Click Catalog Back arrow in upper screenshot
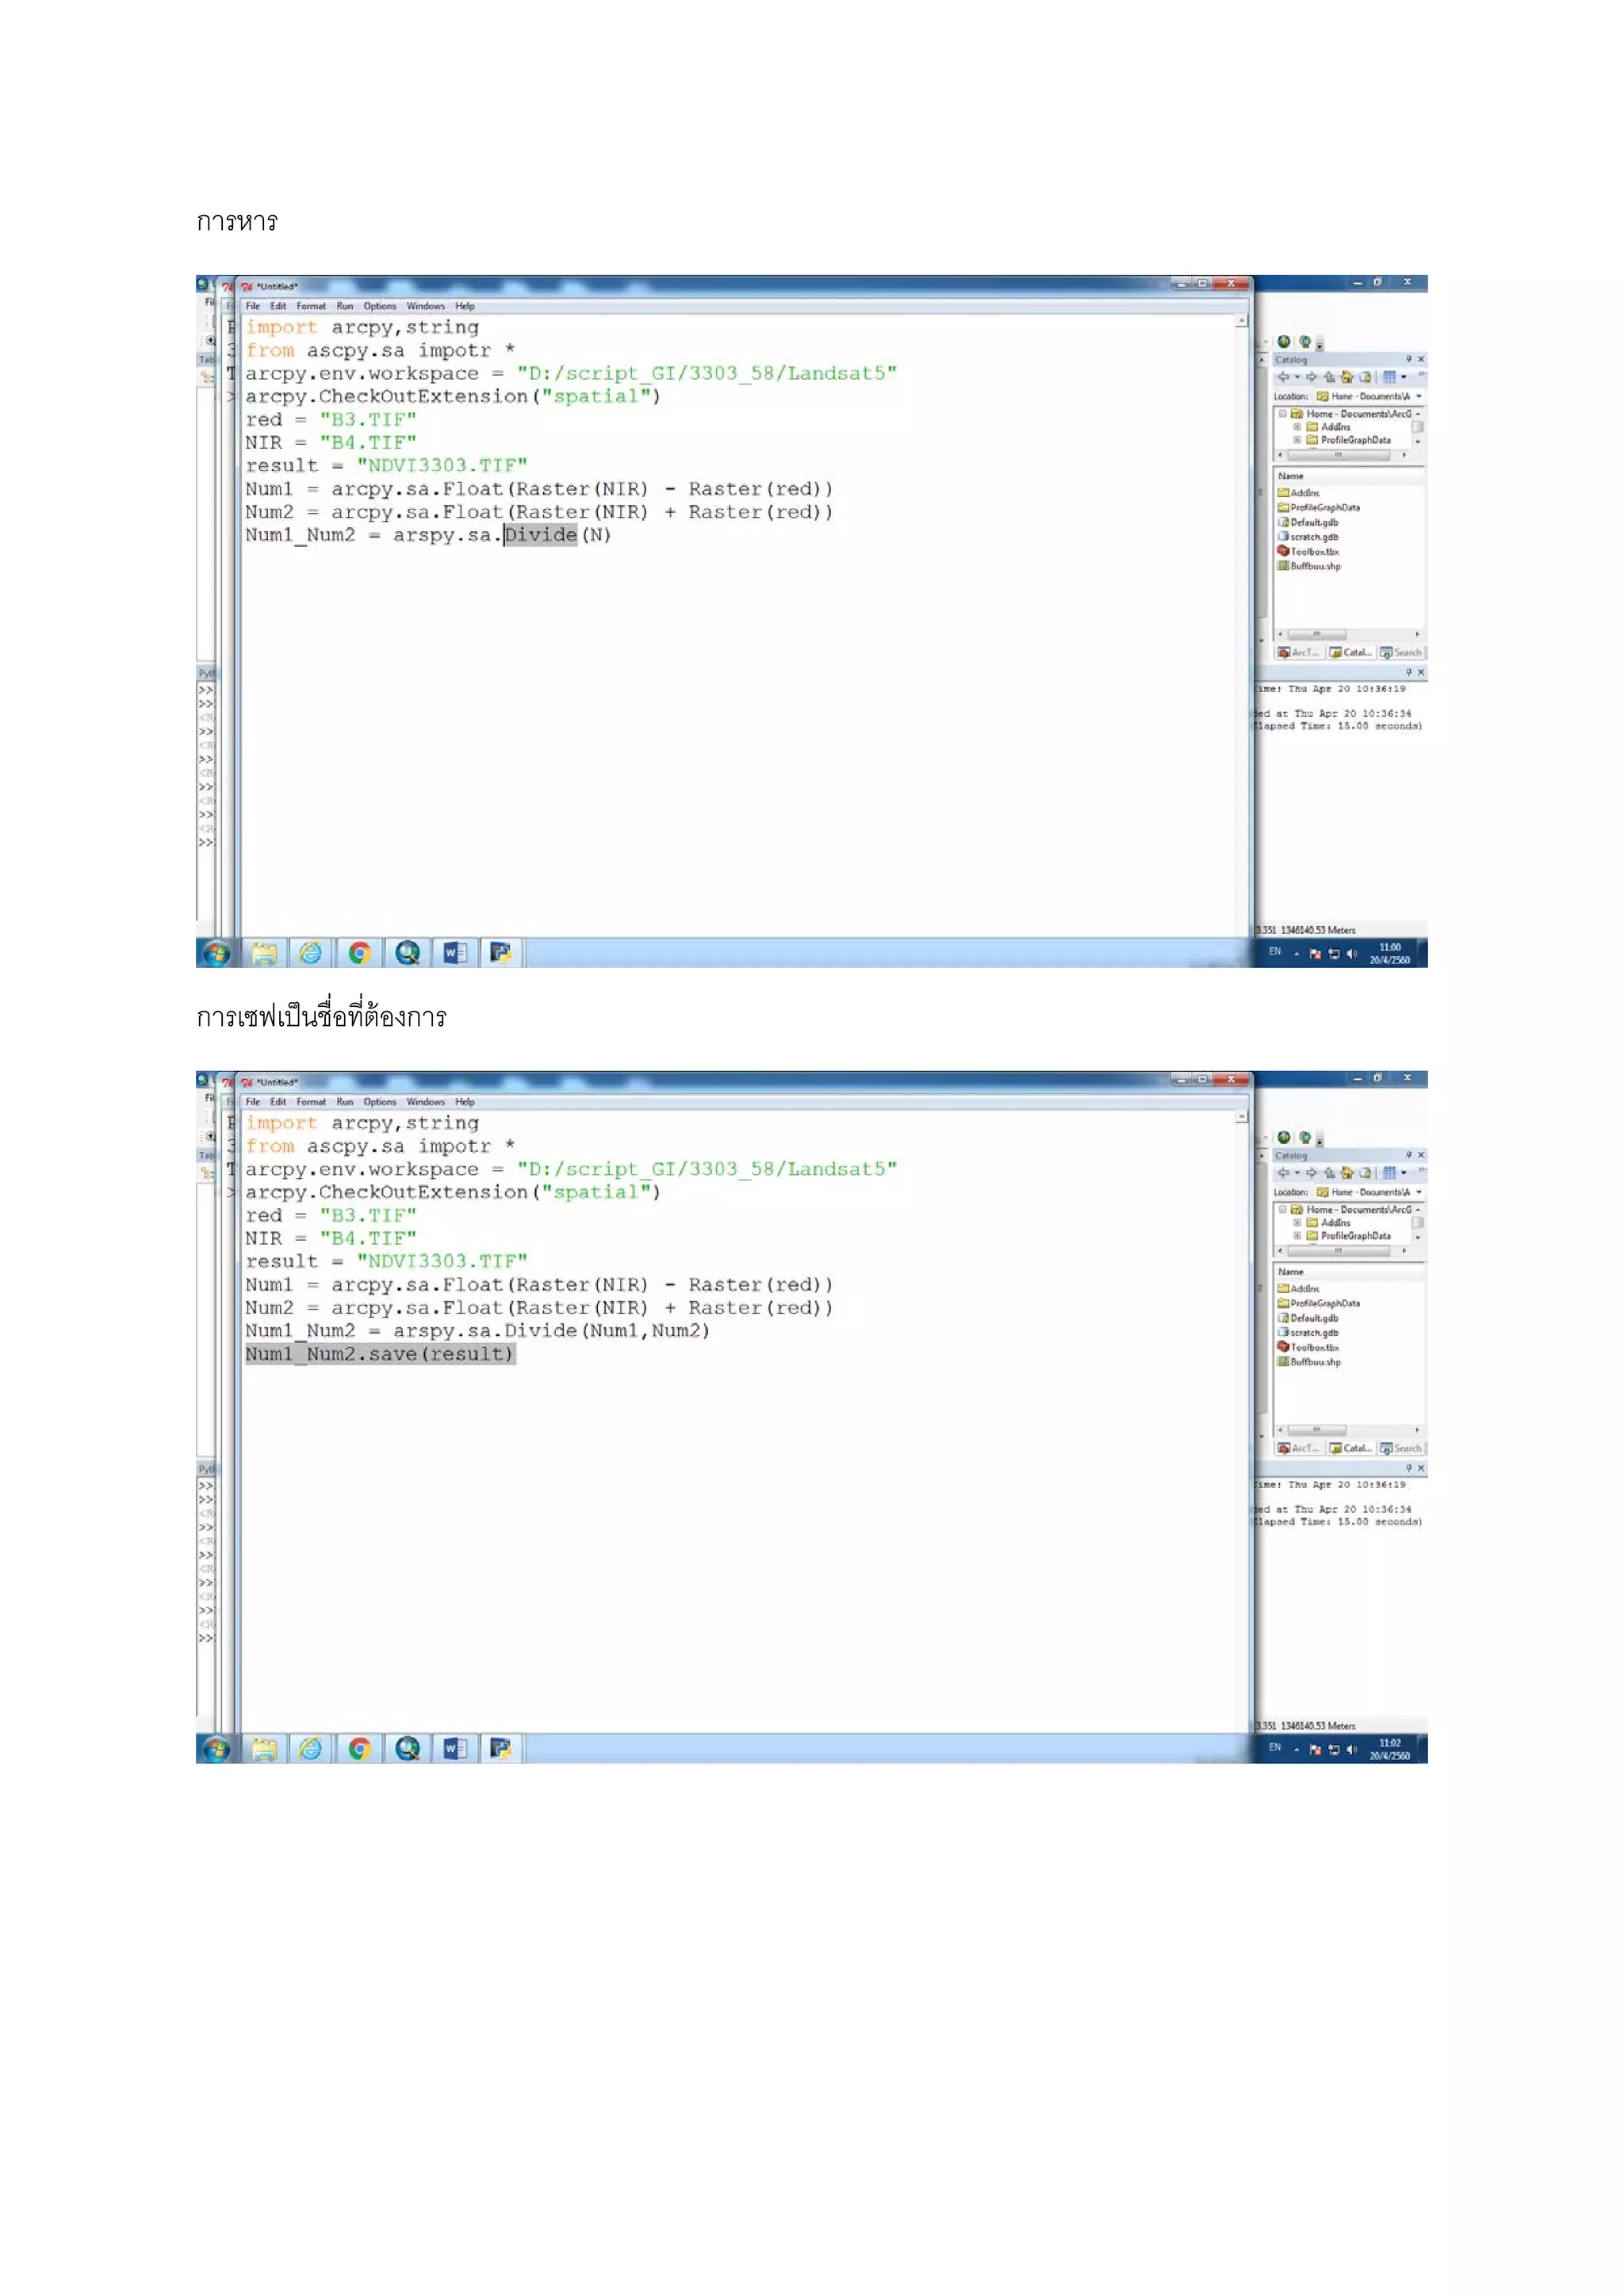Screen dimensions: 1624x2296 [1284, 377]
